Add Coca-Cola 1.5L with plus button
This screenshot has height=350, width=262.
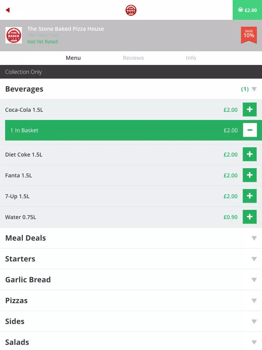[250, 110]
